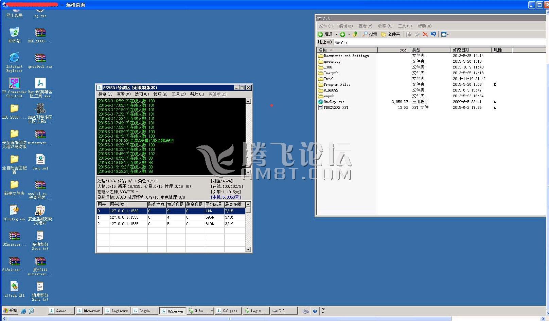Image resolution: width=549 pixels, height=321 pixels.
Task: Click the Back arrow icon in Explorer
Action: click(320, 34)
